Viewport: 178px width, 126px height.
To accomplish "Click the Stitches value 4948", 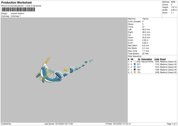I will click(173, 2).
